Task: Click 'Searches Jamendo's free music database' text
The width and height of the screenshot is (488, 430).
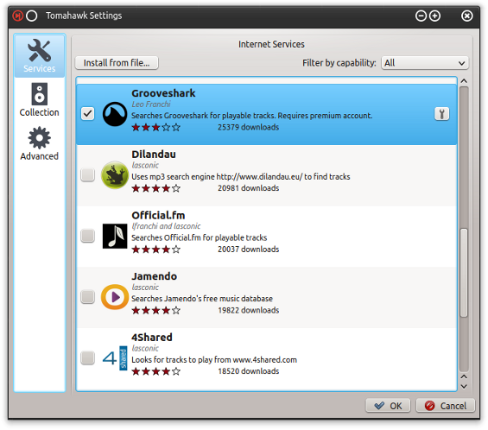Action: click(202, 299)
